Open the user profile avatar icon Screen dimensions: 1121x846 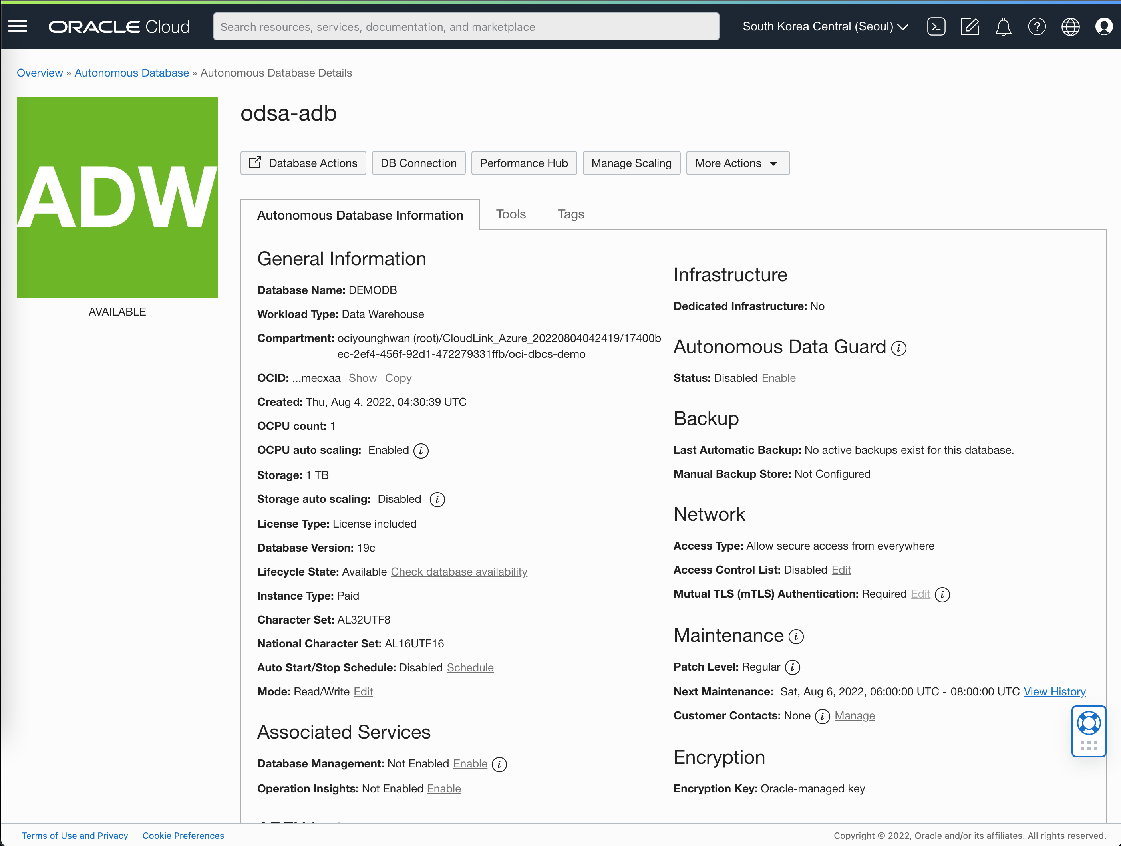coord(1104,27)
